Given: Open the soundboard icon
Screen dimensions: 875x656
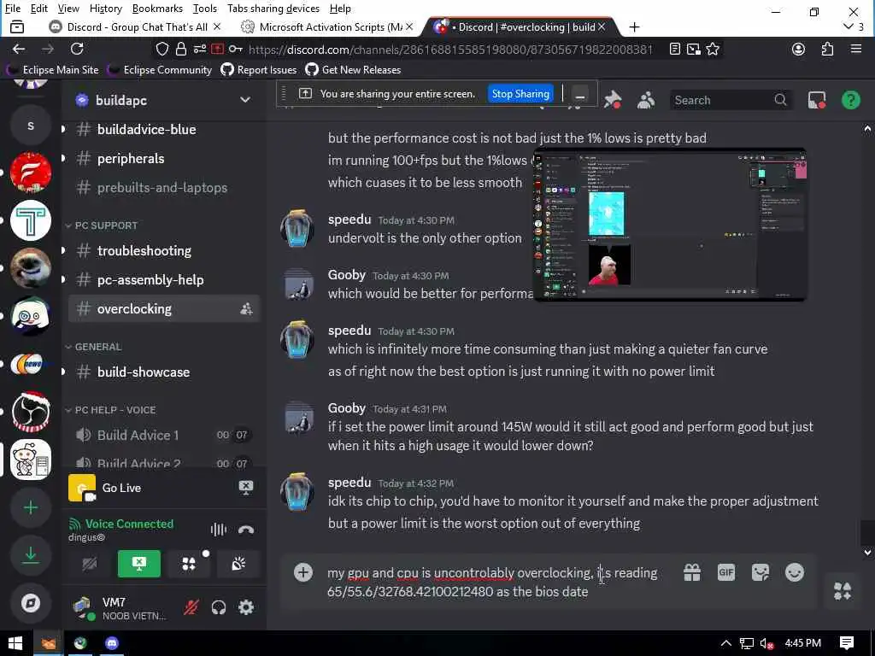Looking at the screenshot, I should (x=239, y=564).
